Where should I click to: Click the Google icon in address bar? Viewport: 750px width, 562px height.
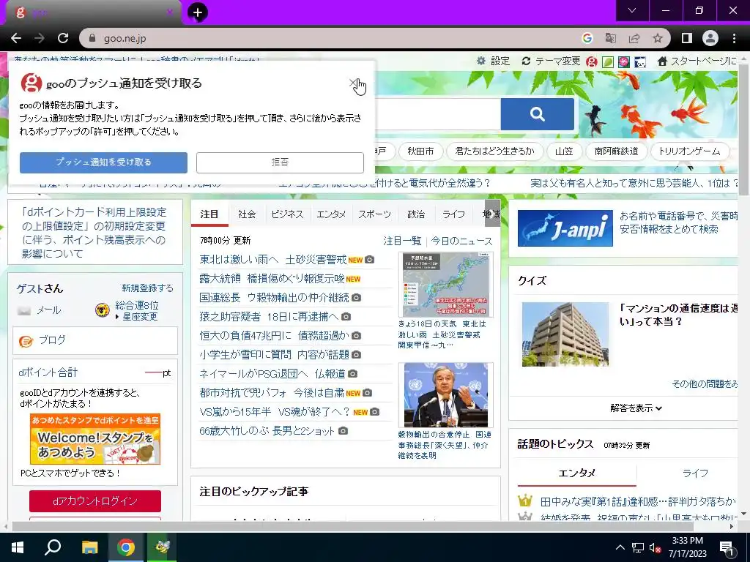click(587, 38)
